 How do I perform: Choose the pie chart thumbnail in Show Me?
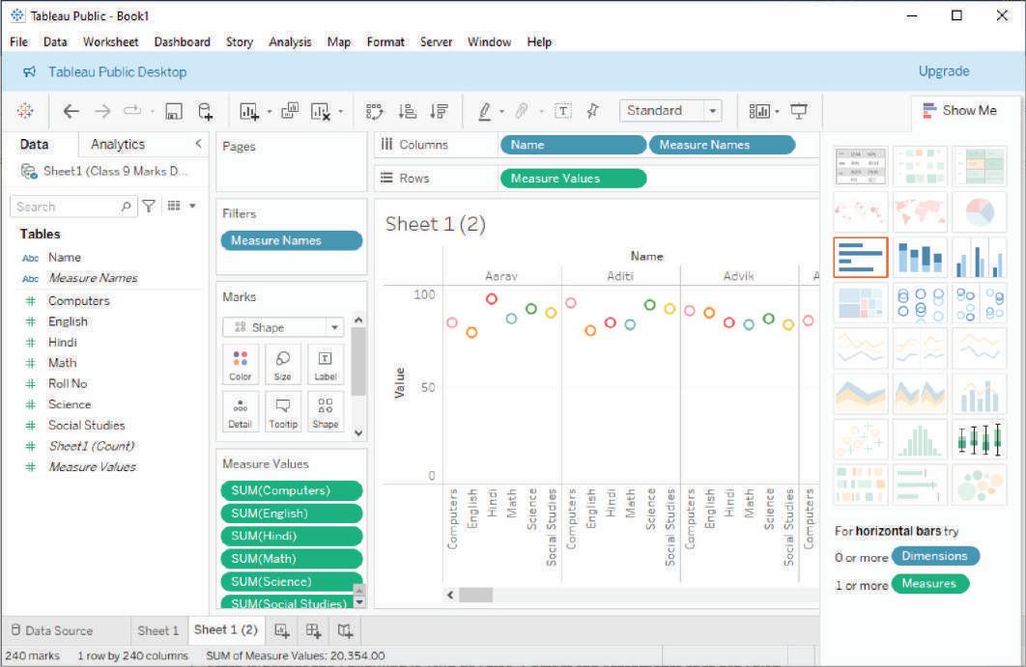click(980, 211)
